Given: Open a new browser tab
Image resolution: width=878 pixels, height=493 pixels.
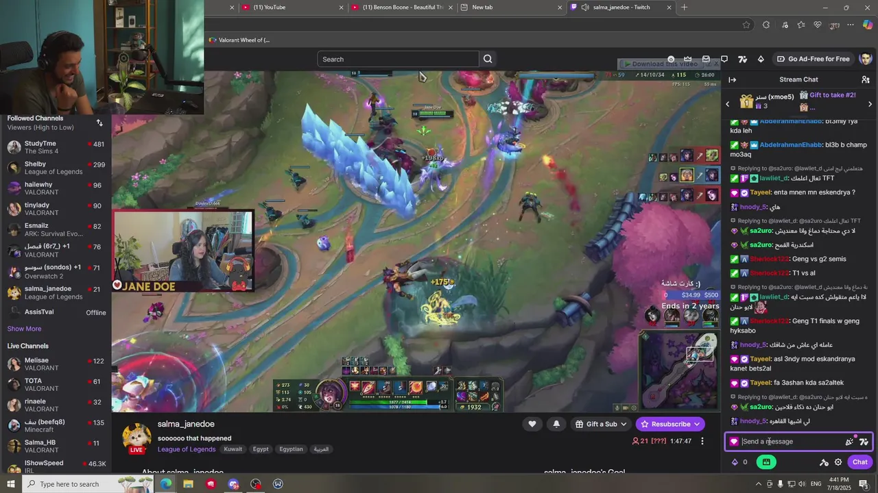Looking at the screenshot, I should pyautogui.click(x=684, y=8).
